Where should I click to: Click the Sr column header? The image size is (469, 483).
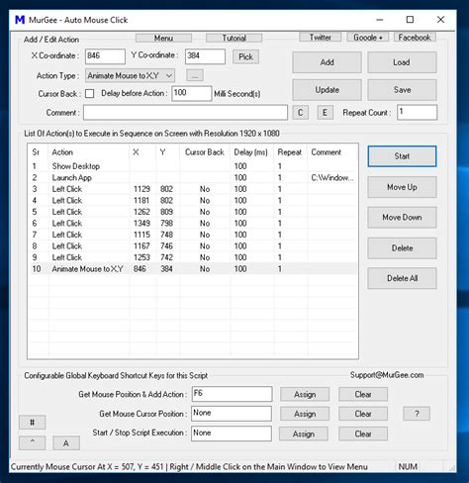pos(38,152)
